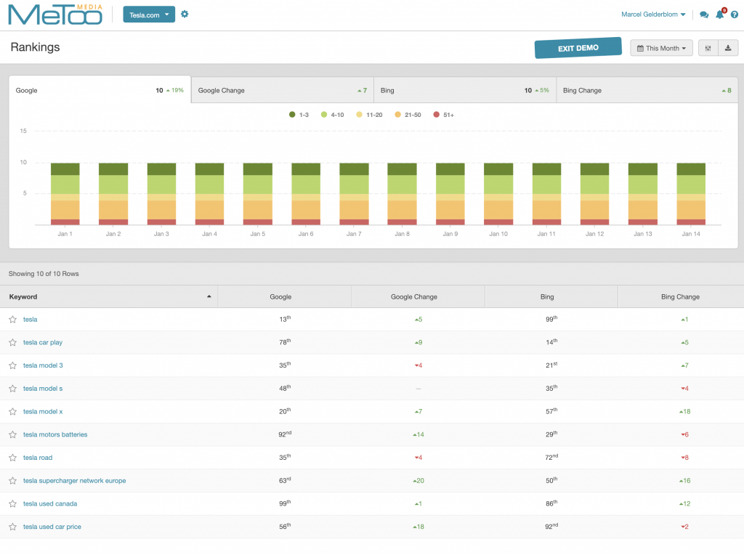Click the Rankings page heading
The image size is (744, 555).
35,47
